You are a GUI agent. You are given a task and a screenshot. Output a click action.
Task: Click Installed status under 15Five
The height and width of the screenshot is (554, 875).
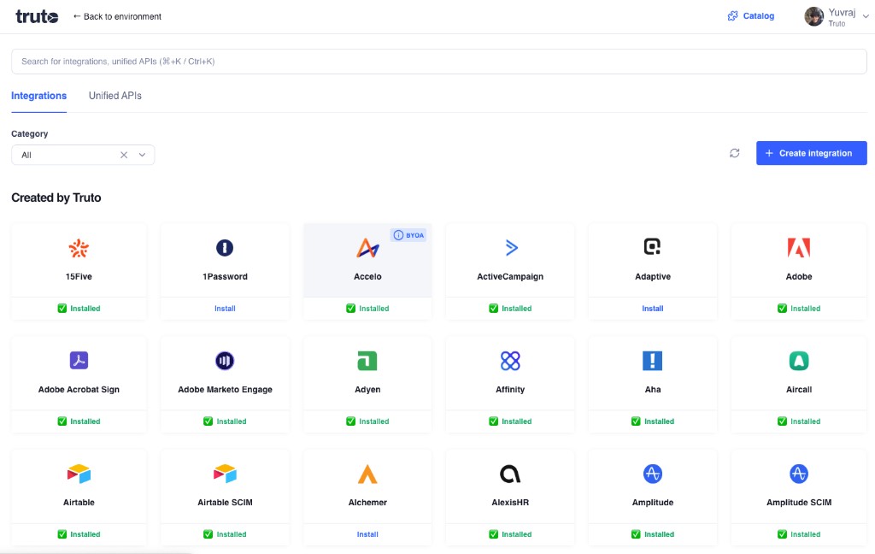79,309
